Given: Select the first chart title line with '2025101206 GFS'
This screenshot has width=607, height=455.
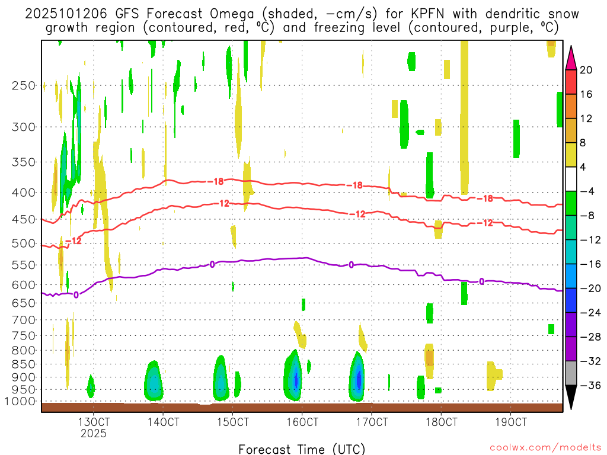Looking at the screenshot, I should [302, 14].
